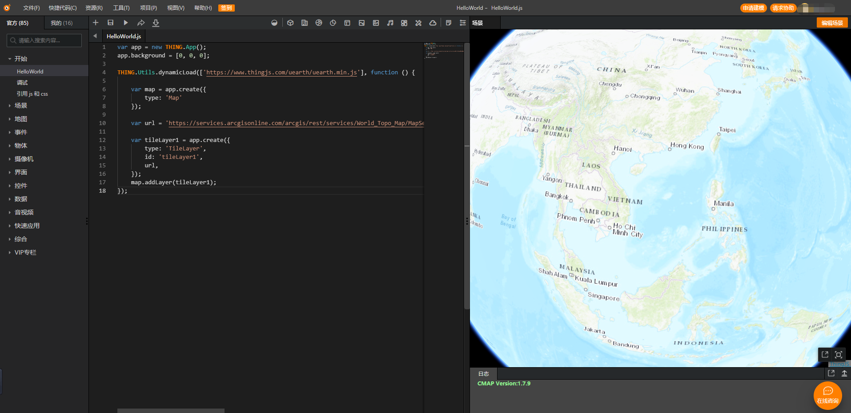The image size is (851, 413).
Task: Open the music note audio icon
Action: pyautogui.click(x=390, y=23)
